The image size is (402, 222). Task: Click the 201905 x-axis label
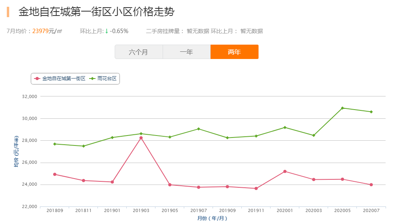[170, 210]
